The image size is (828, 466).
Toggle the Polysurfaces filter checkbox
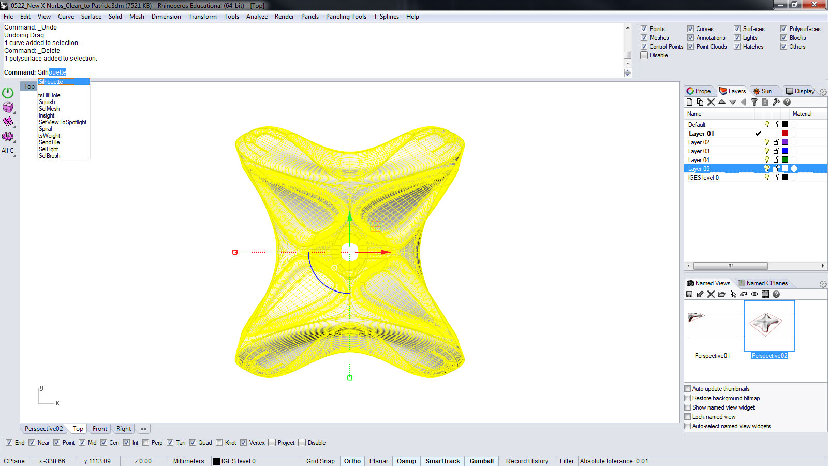(x=784, y=29)
